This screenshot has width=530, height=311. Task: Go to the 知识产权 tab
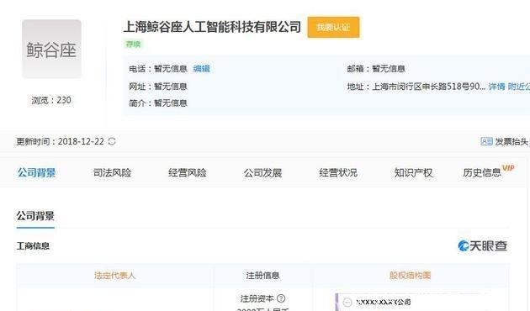413,172
